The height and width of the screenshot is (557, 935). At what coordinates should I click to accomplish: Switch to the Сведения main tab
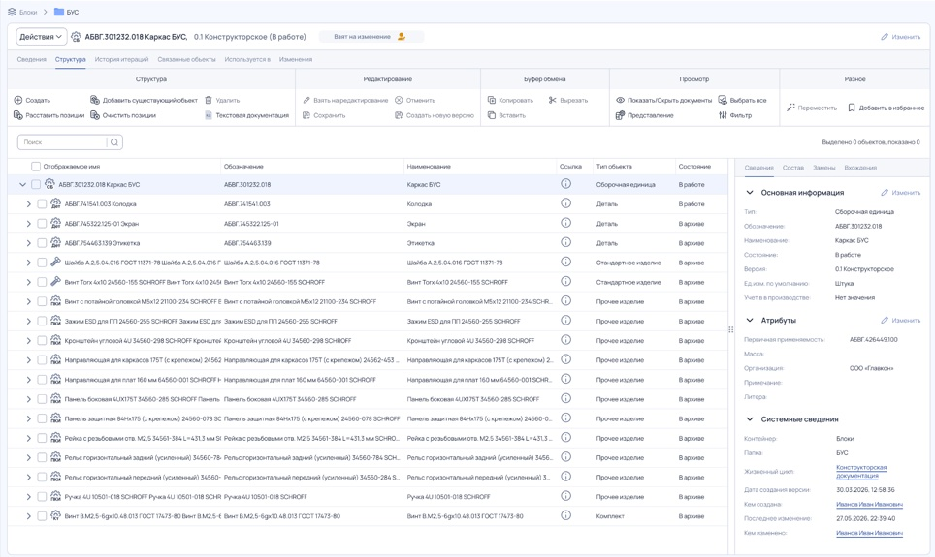pos(32,59)
